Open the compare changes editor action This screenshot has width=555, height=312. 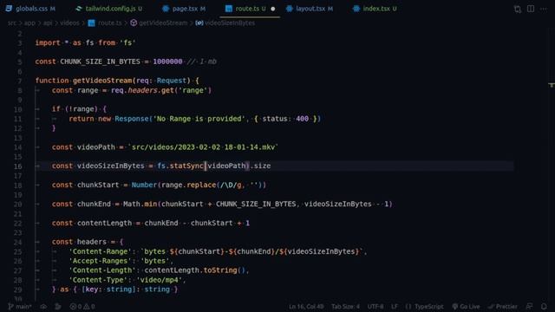[x=518, y=9]
